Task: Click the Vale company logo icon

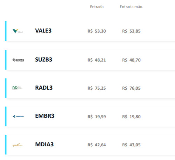Action: click(x=18, y=31)
